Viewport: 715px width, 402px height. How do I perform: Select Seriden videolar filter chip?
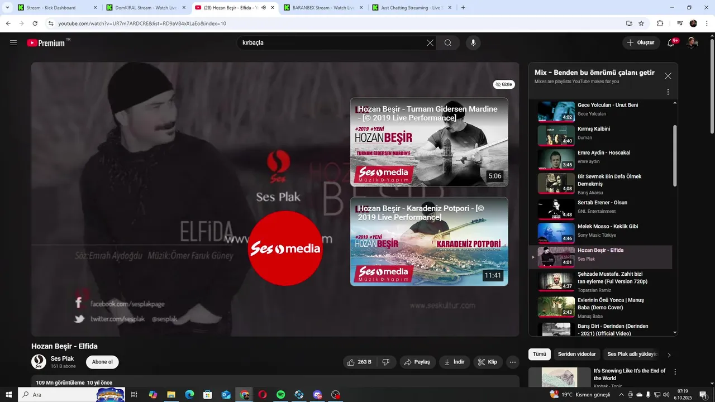[x=577, y=355]
